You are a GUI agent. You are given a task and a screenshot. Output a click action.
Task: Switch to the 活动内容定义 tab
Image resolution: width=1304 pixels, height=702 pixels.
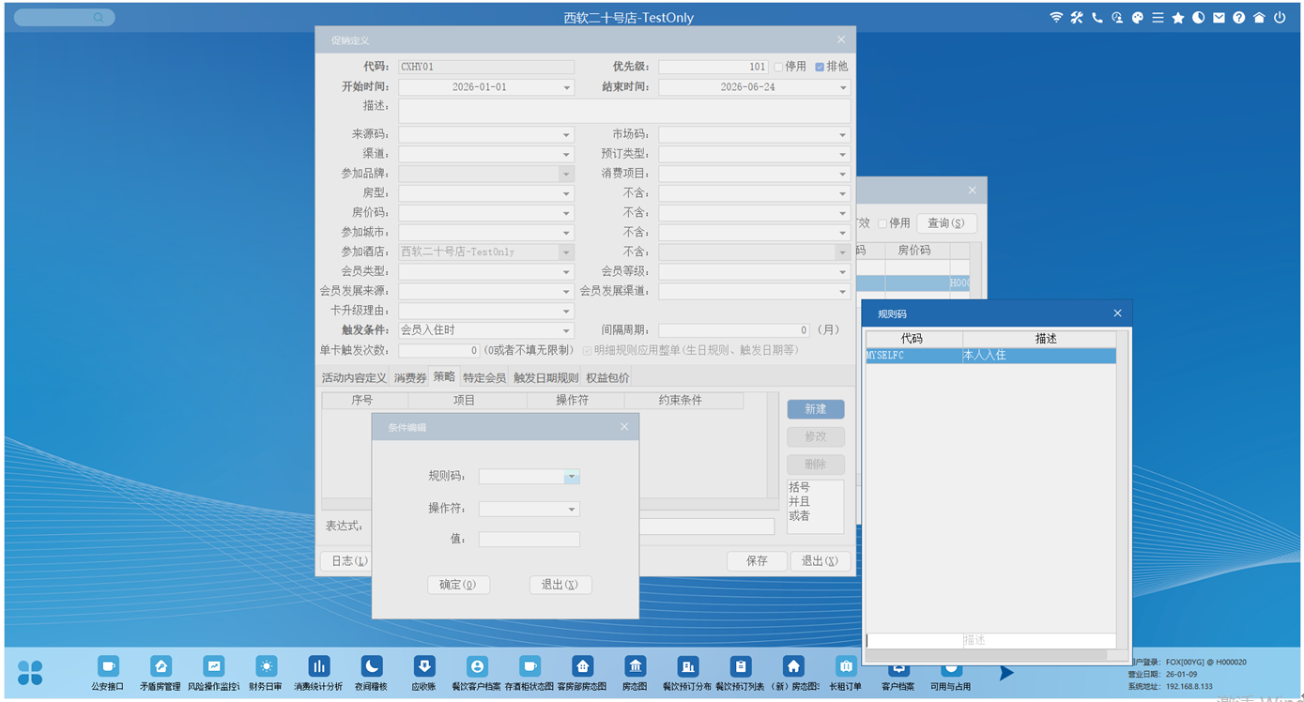tap(354, 377)
